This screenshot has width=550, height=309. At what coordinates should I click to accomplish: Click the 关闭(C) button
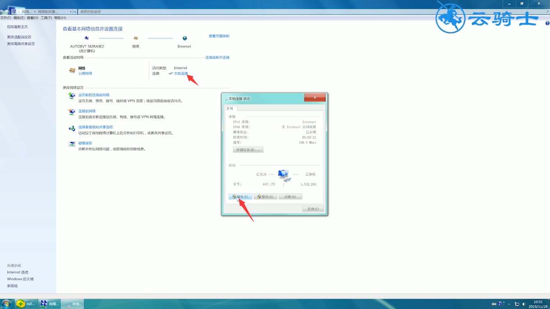point(313,209)
